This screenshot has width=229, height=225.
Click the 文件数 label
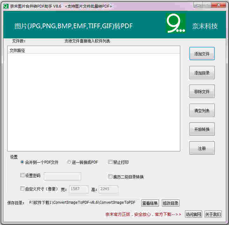(x=19, y=41)
